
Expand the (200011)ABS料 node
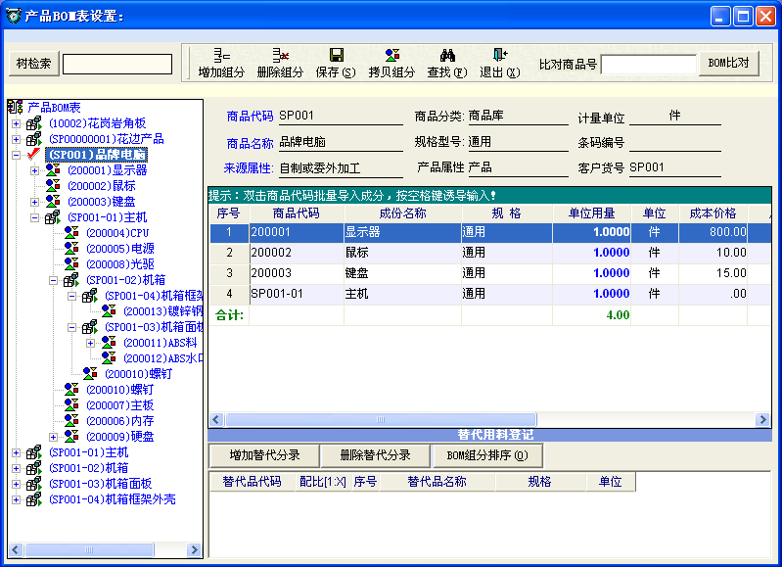(90, 343)
